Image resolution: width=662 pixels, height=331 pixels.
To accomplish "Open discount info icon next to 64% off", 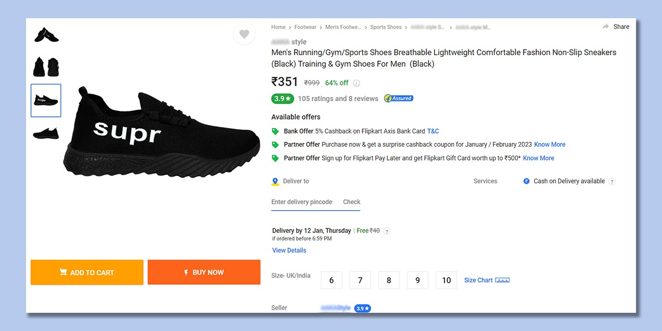I will (x=356, y=83).
